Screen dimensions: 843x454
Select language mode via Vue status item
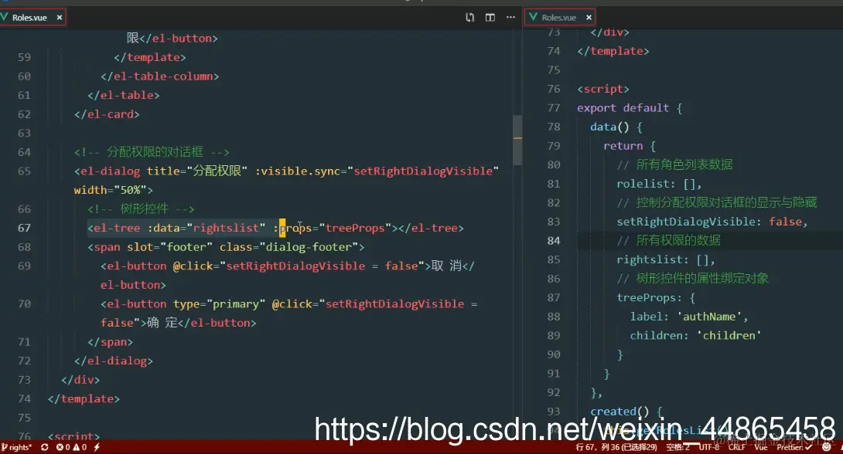(761, 447)
